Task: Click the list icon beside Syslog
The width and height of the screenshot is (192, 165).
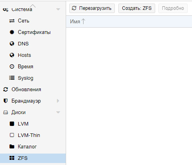Action: [12, 78]
